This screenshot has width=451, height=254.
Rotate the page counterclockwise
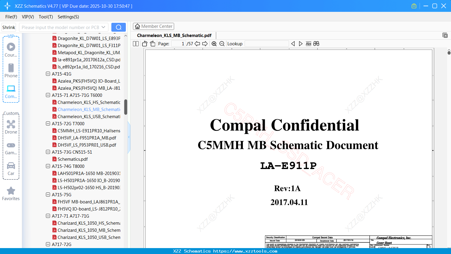pyautogui.click(x=145, y=44)
